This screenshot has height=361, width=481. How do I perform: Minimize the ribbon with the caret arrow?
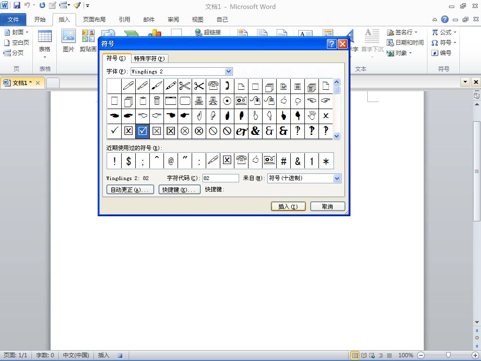tap(434, 20)
